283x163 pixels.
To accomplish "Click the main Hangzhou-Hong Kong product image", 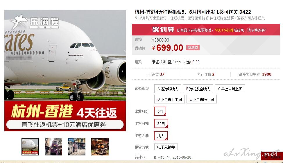I will click(65, 70).
